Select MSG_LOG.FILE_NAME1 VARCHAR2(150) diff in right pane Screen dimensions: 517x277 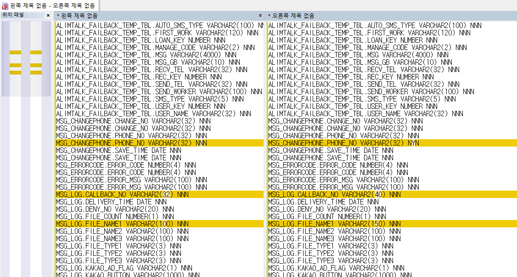click(334, 224)
